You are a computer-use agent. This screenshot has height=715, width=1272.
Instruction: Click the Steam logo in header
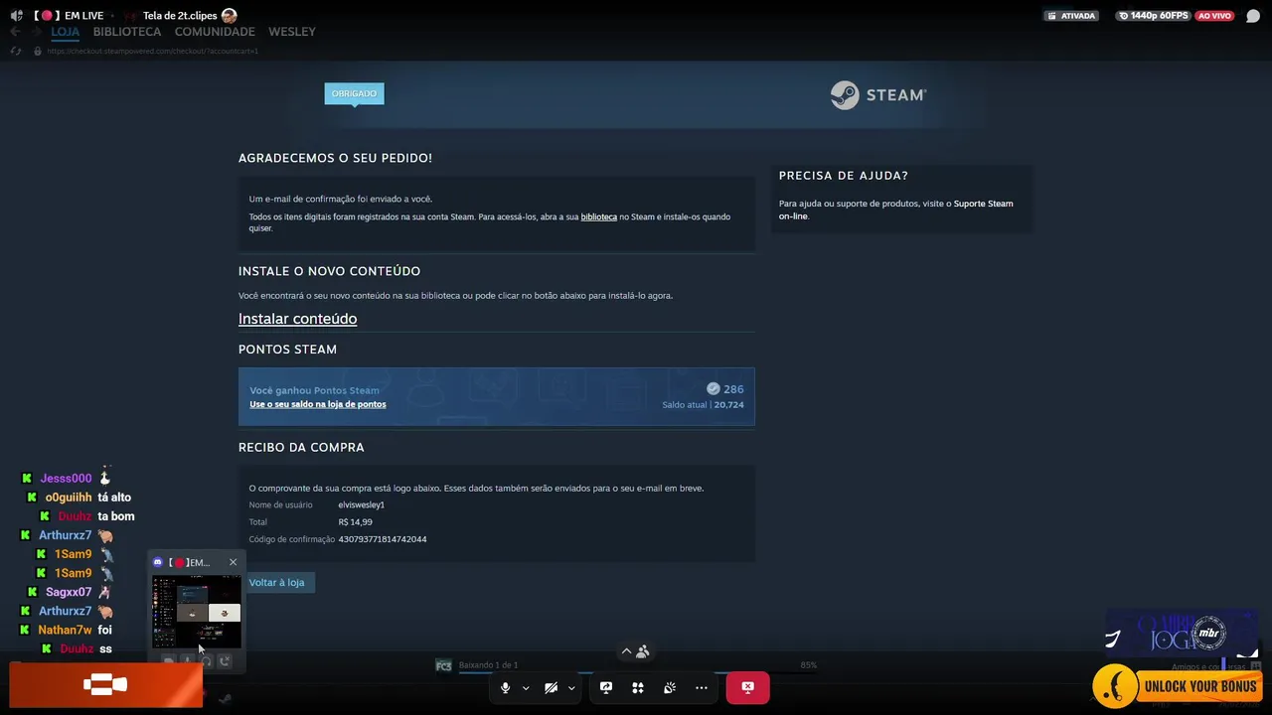[x=878, y=95]
